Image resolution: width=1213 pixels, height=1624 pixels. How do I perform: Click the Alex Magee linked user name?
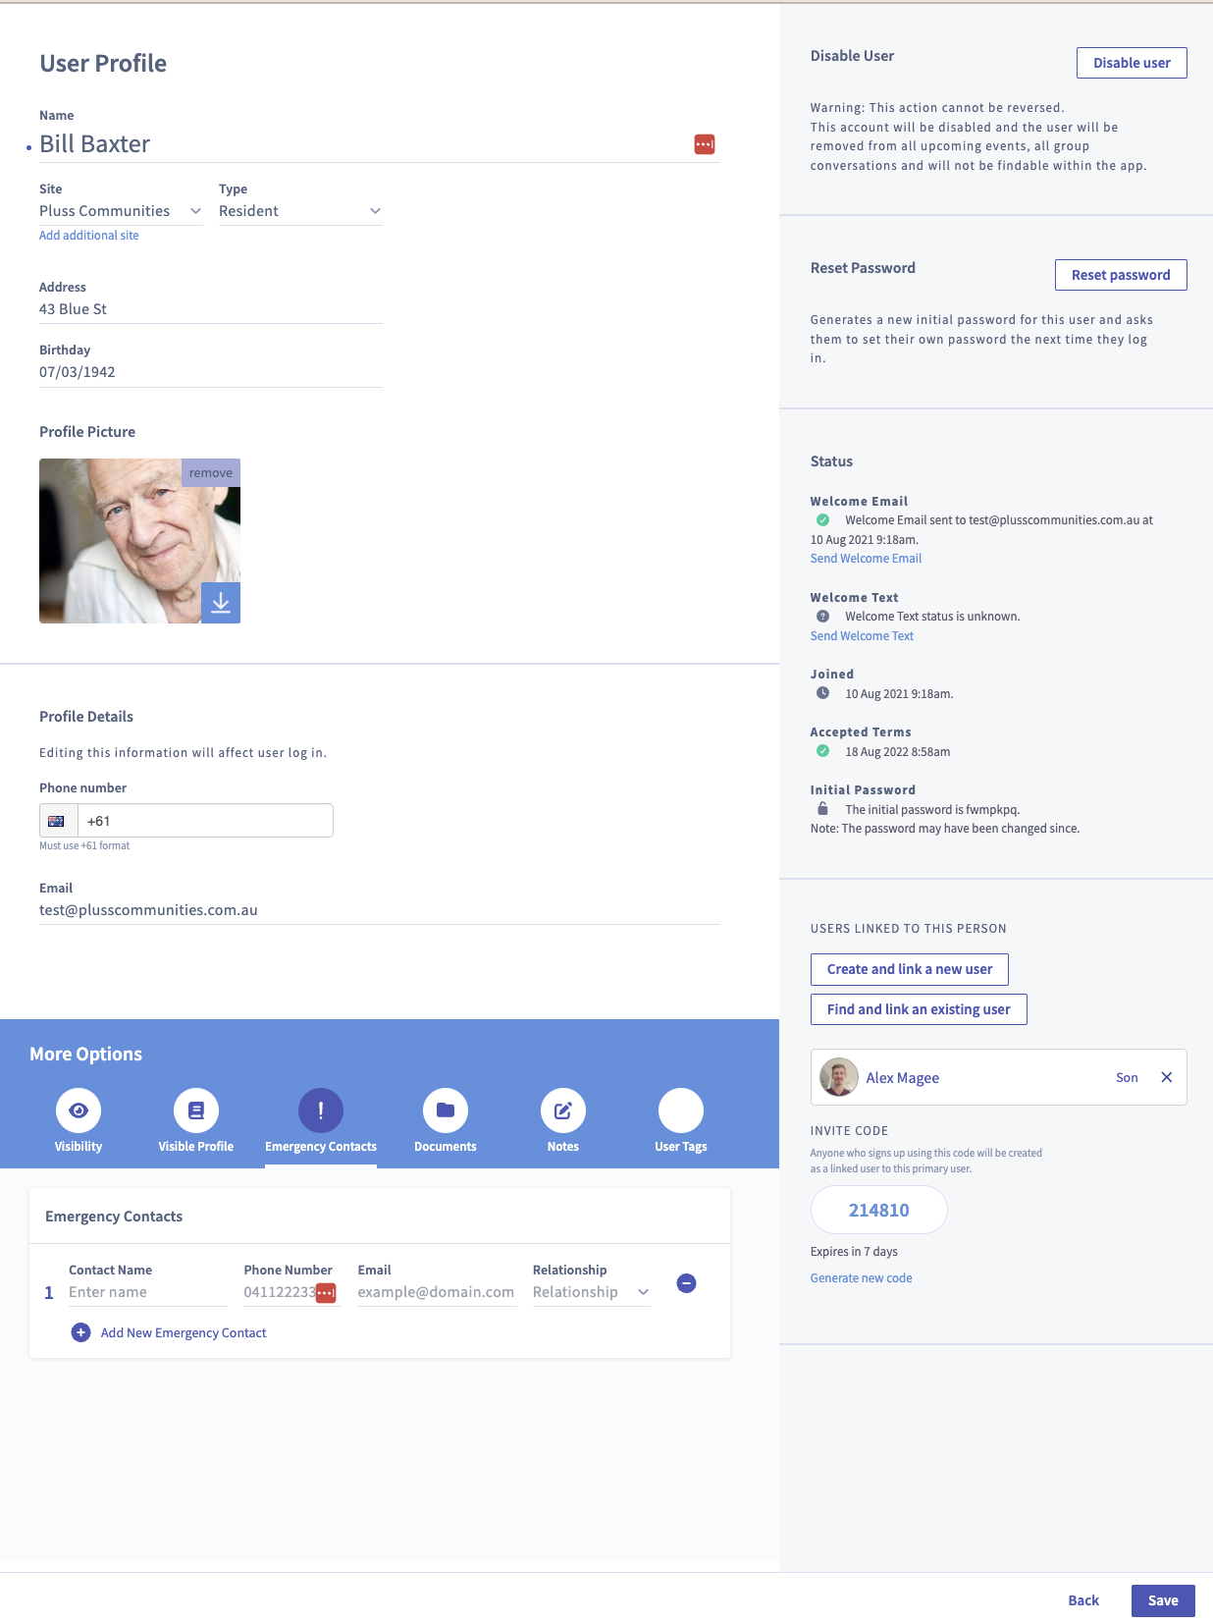tap(903, 1078)
